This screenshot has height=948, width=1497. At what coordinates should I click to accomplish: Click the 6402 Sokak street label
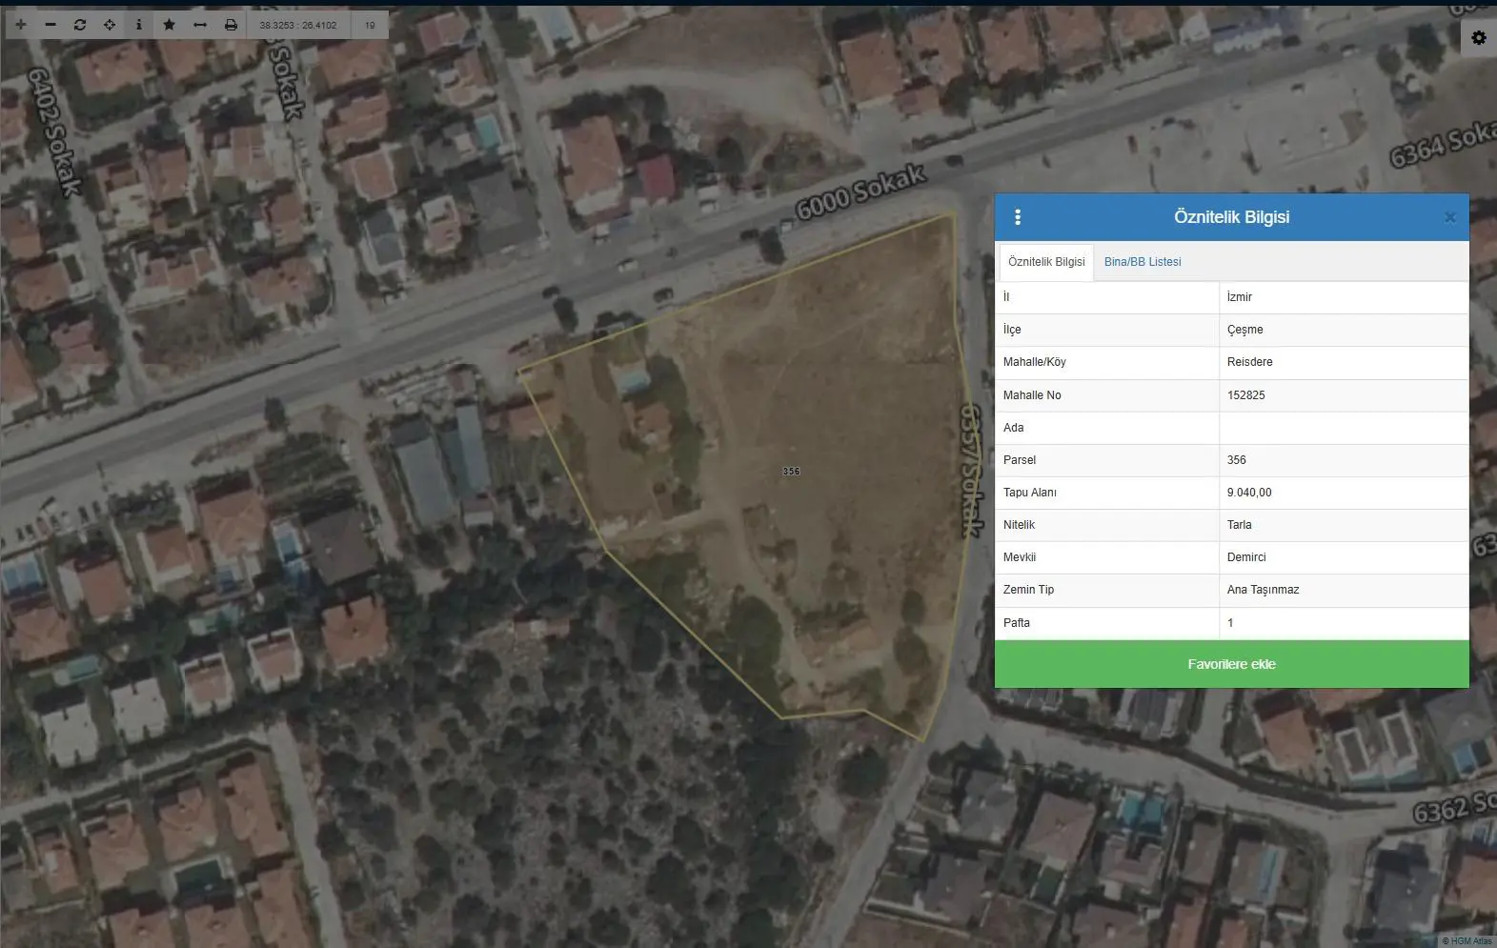pos(54,131)
